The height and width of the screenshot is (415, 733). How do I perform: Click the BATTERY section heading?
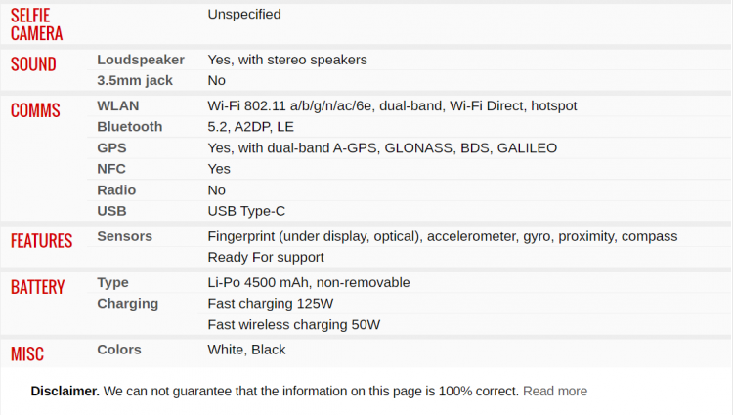click(37, 287)
